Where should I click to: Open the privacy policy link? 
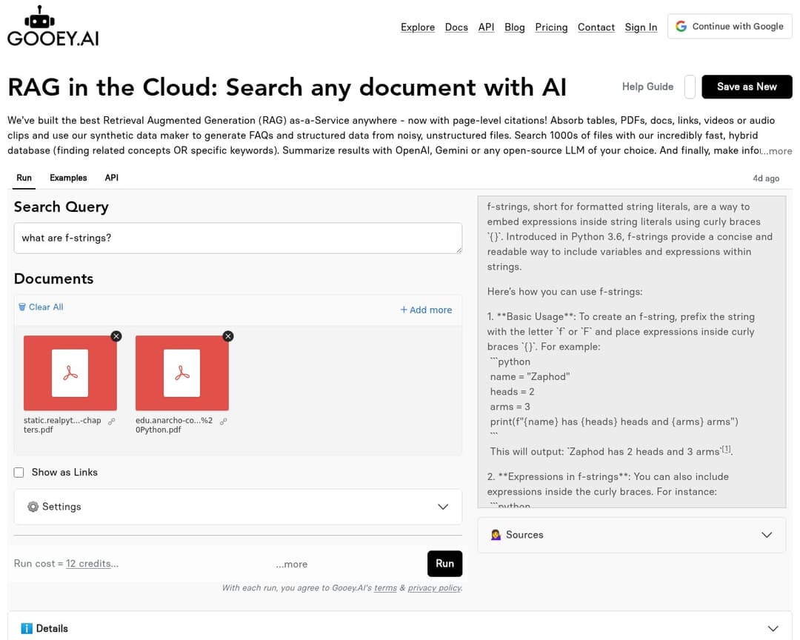[x=434, y=588]
